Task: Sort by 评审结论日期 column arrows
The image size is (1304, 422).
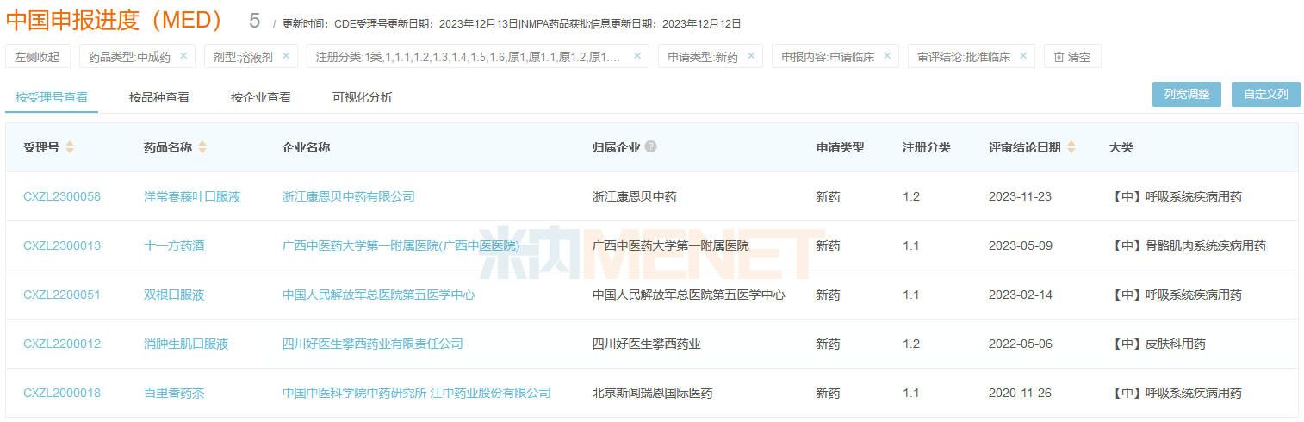Action: click(x=1071, y=147)
